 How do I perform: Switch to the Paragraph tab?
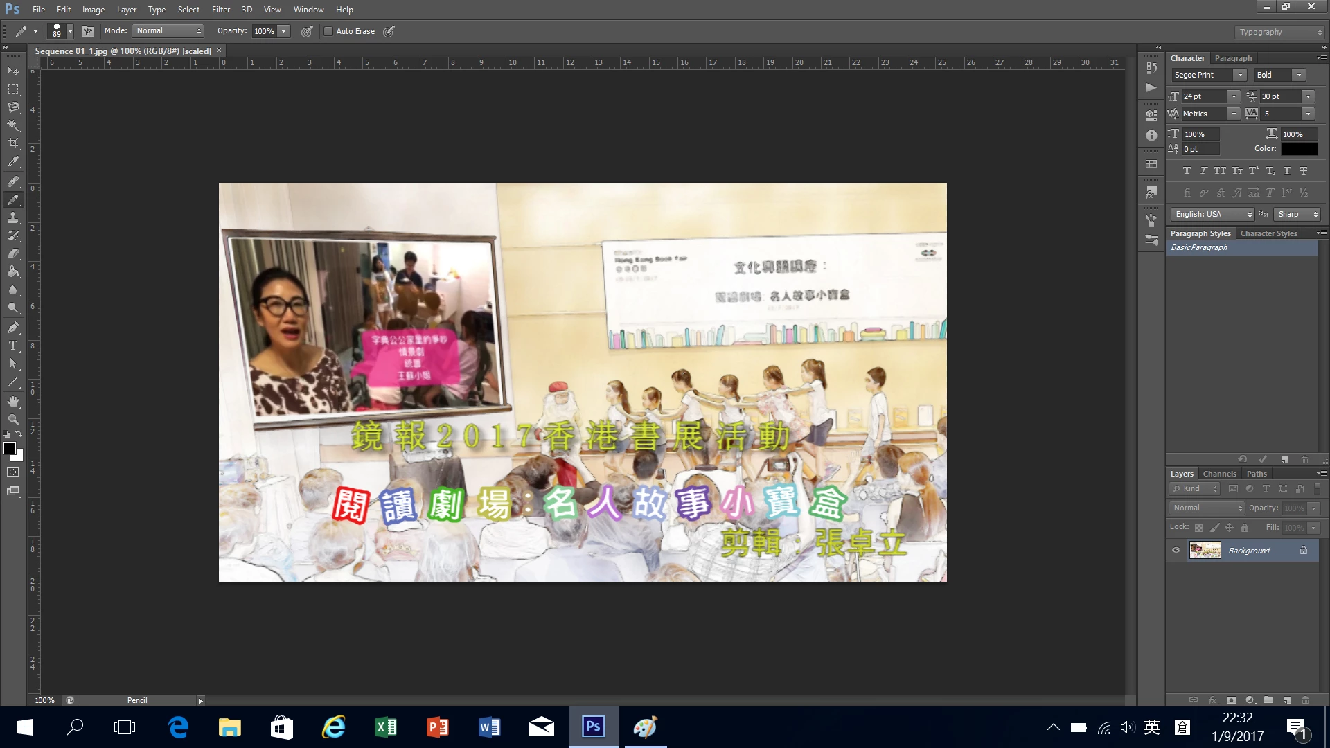1233,58
